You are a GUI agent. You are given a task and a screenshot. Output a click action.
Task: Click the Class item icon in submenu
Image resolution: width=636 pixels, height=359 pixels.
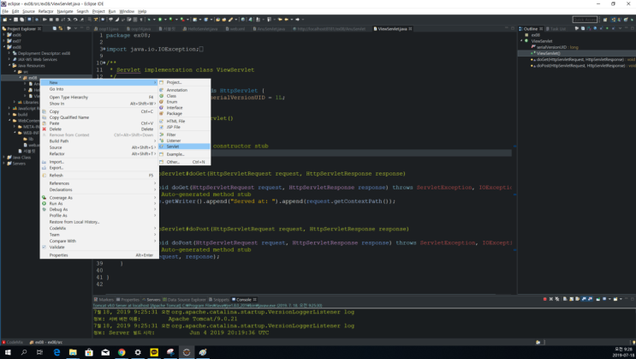coord(162,96)
